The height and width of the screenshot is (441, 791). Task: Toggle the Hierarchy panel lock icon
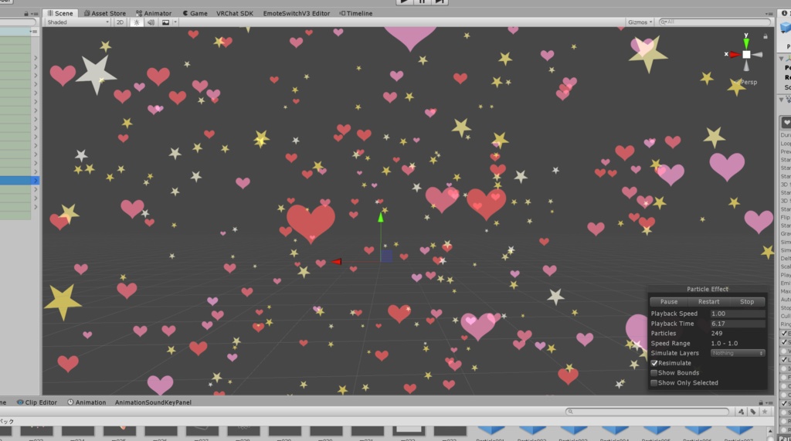point(25,14)
